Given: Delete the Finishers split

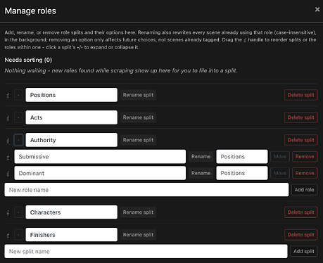Looking at the screenshot, I should click(300, 235).
